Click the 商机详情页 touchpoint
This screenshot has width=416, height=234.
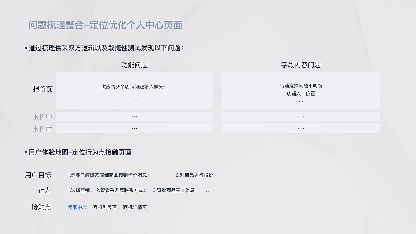[x=135, y=207]
